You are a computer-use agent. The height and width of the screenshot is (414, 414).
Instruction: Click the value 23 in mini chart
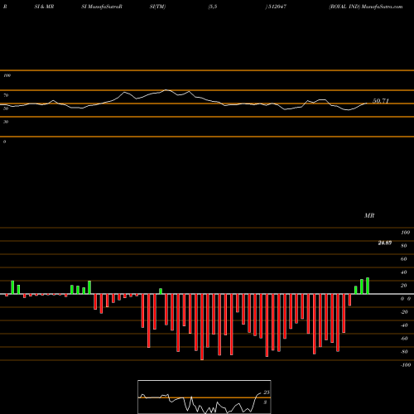[x=267, y=392]
